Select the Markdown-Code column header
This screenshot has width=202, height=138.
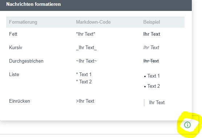tap(93, 22)
